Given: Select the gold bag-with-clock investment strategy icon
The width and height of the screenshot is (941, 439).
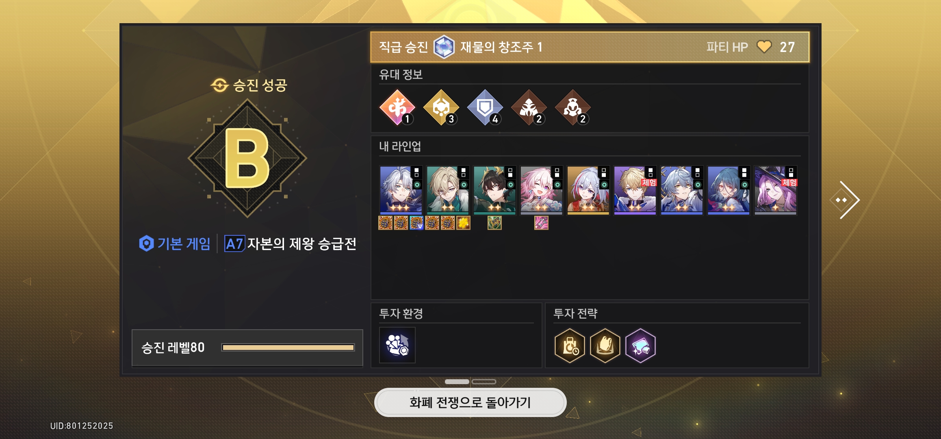Looking at the screenshot, I should click(570, 346).
